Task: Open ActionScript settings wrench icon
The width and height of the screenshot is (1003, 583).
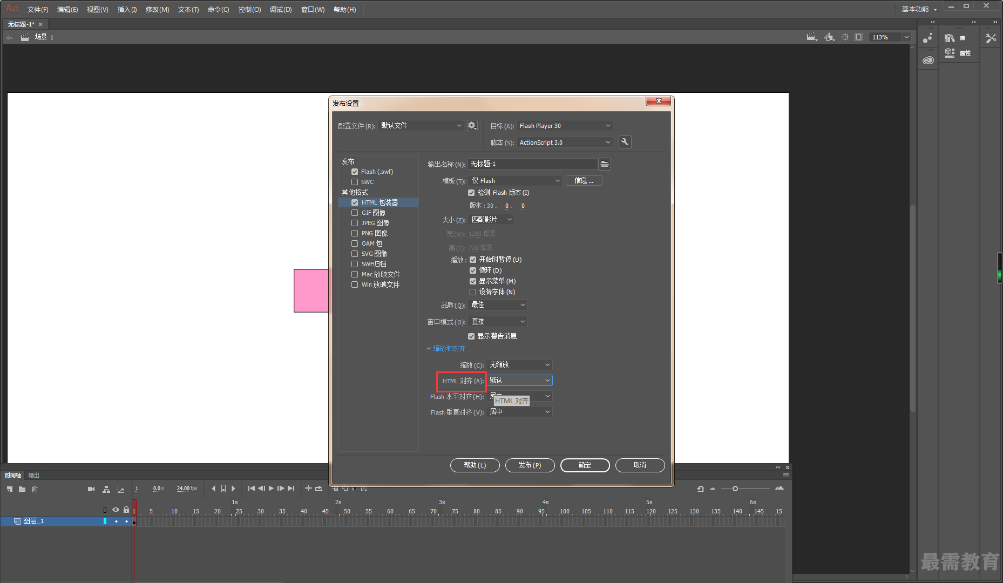Action: click(x=625, y=142)
